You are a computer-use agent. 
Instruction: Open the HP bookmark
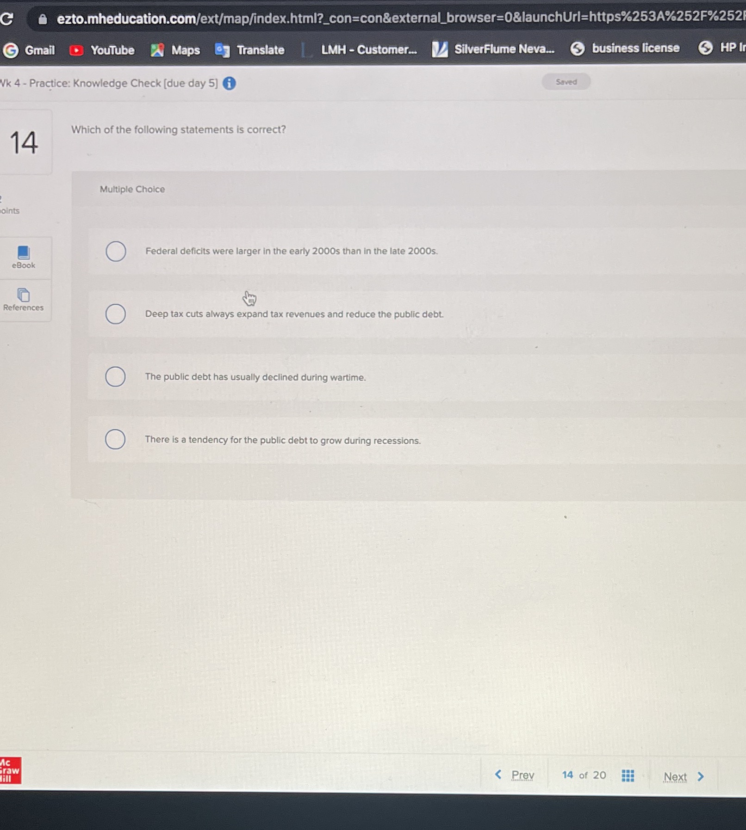click(x=722, y=47)
